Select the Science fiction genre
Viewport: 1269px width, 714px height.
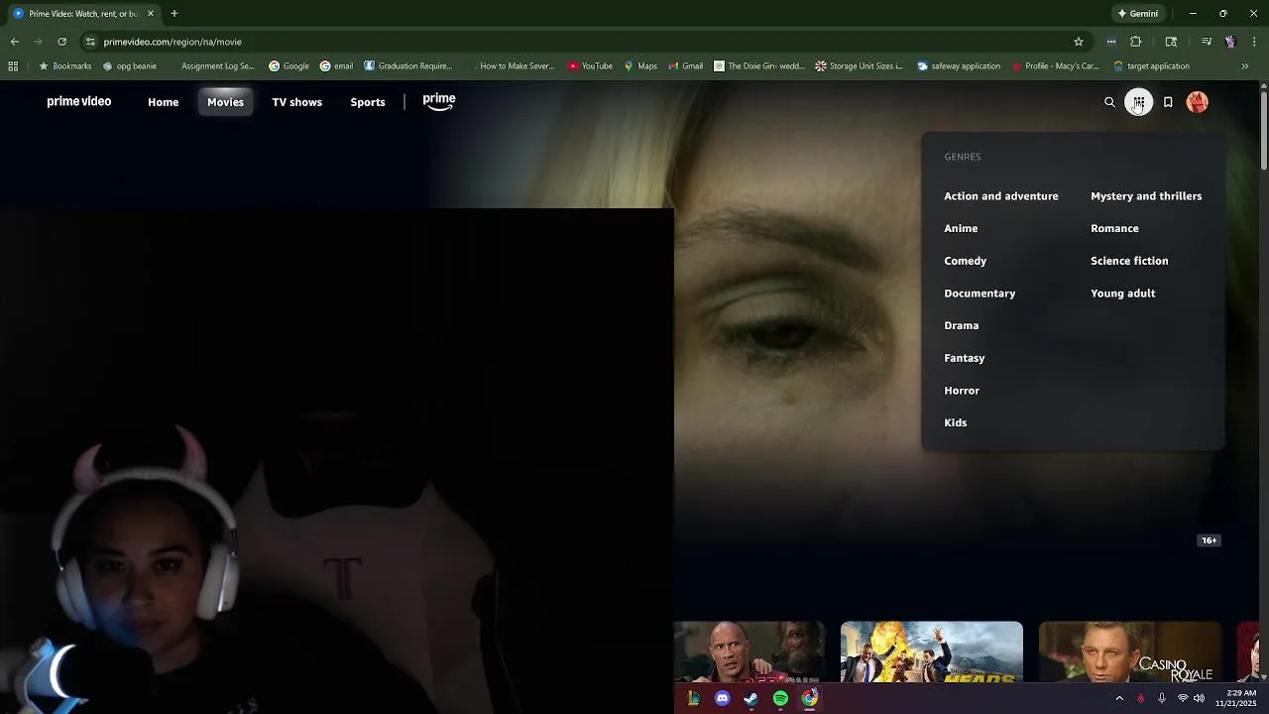1129,261
